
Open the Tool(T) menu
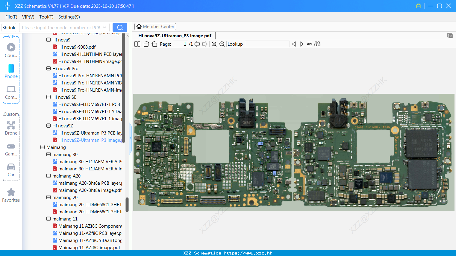46,17
